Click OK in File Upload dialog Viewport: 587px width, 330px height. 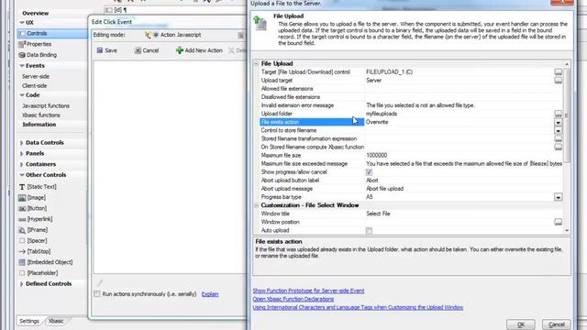pos(520,324)
